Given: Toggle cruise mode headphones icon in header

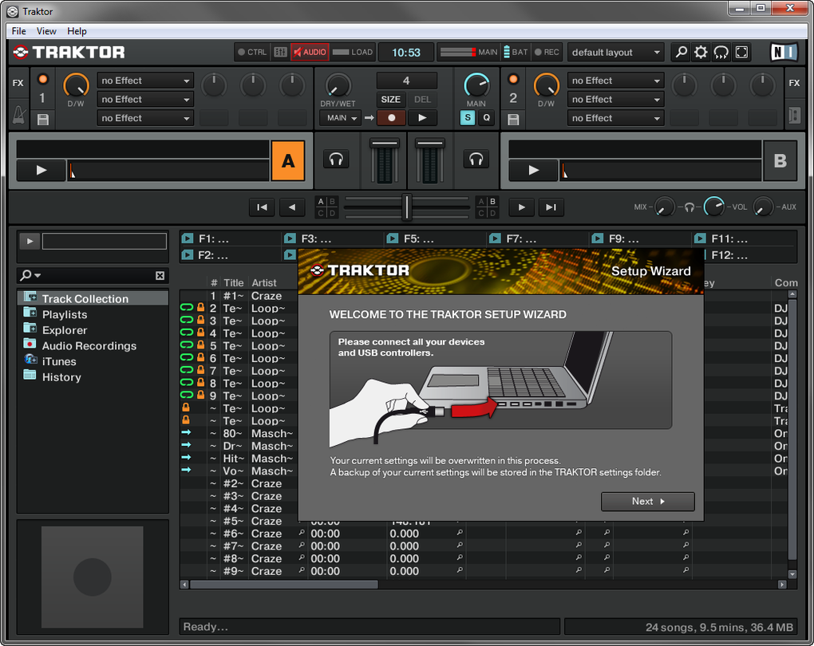Looking at the screenshot, I should 721,52.
